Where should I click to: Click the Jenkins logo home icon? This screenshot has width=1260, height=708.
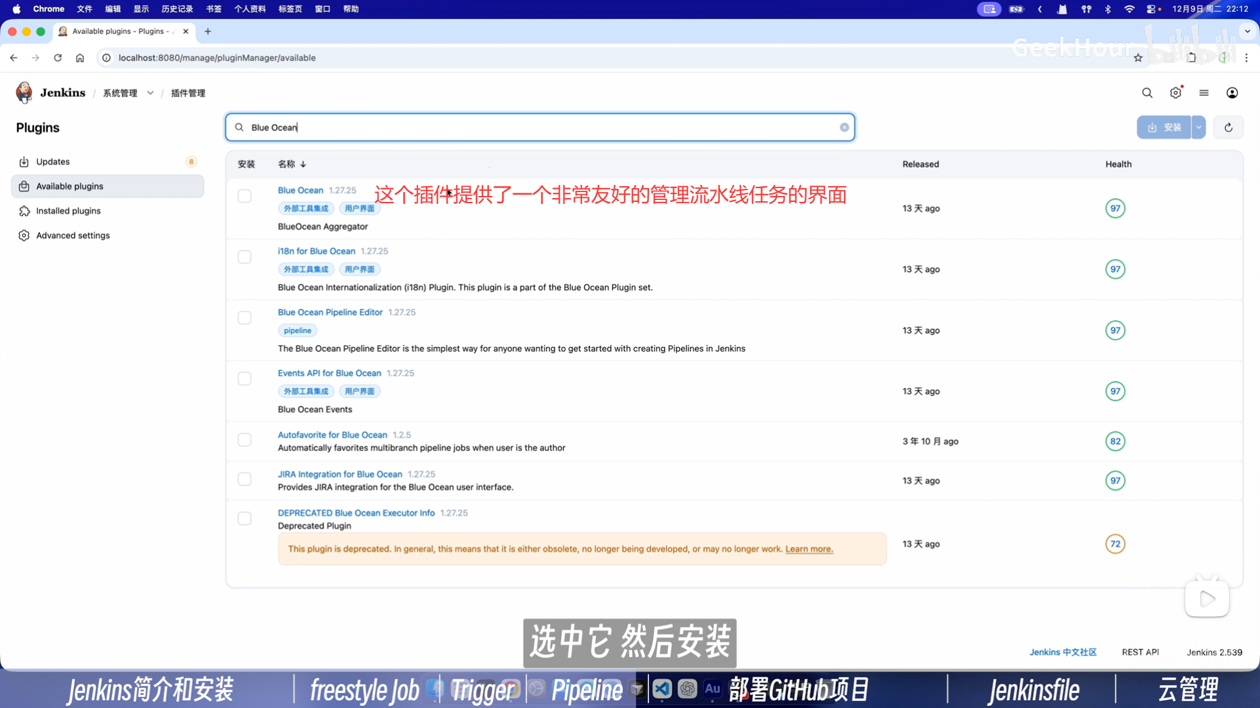pos(24,92)
